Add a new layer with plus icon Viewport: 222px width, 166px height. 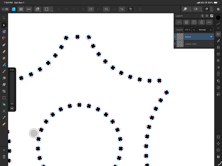[x=179, y=22]
